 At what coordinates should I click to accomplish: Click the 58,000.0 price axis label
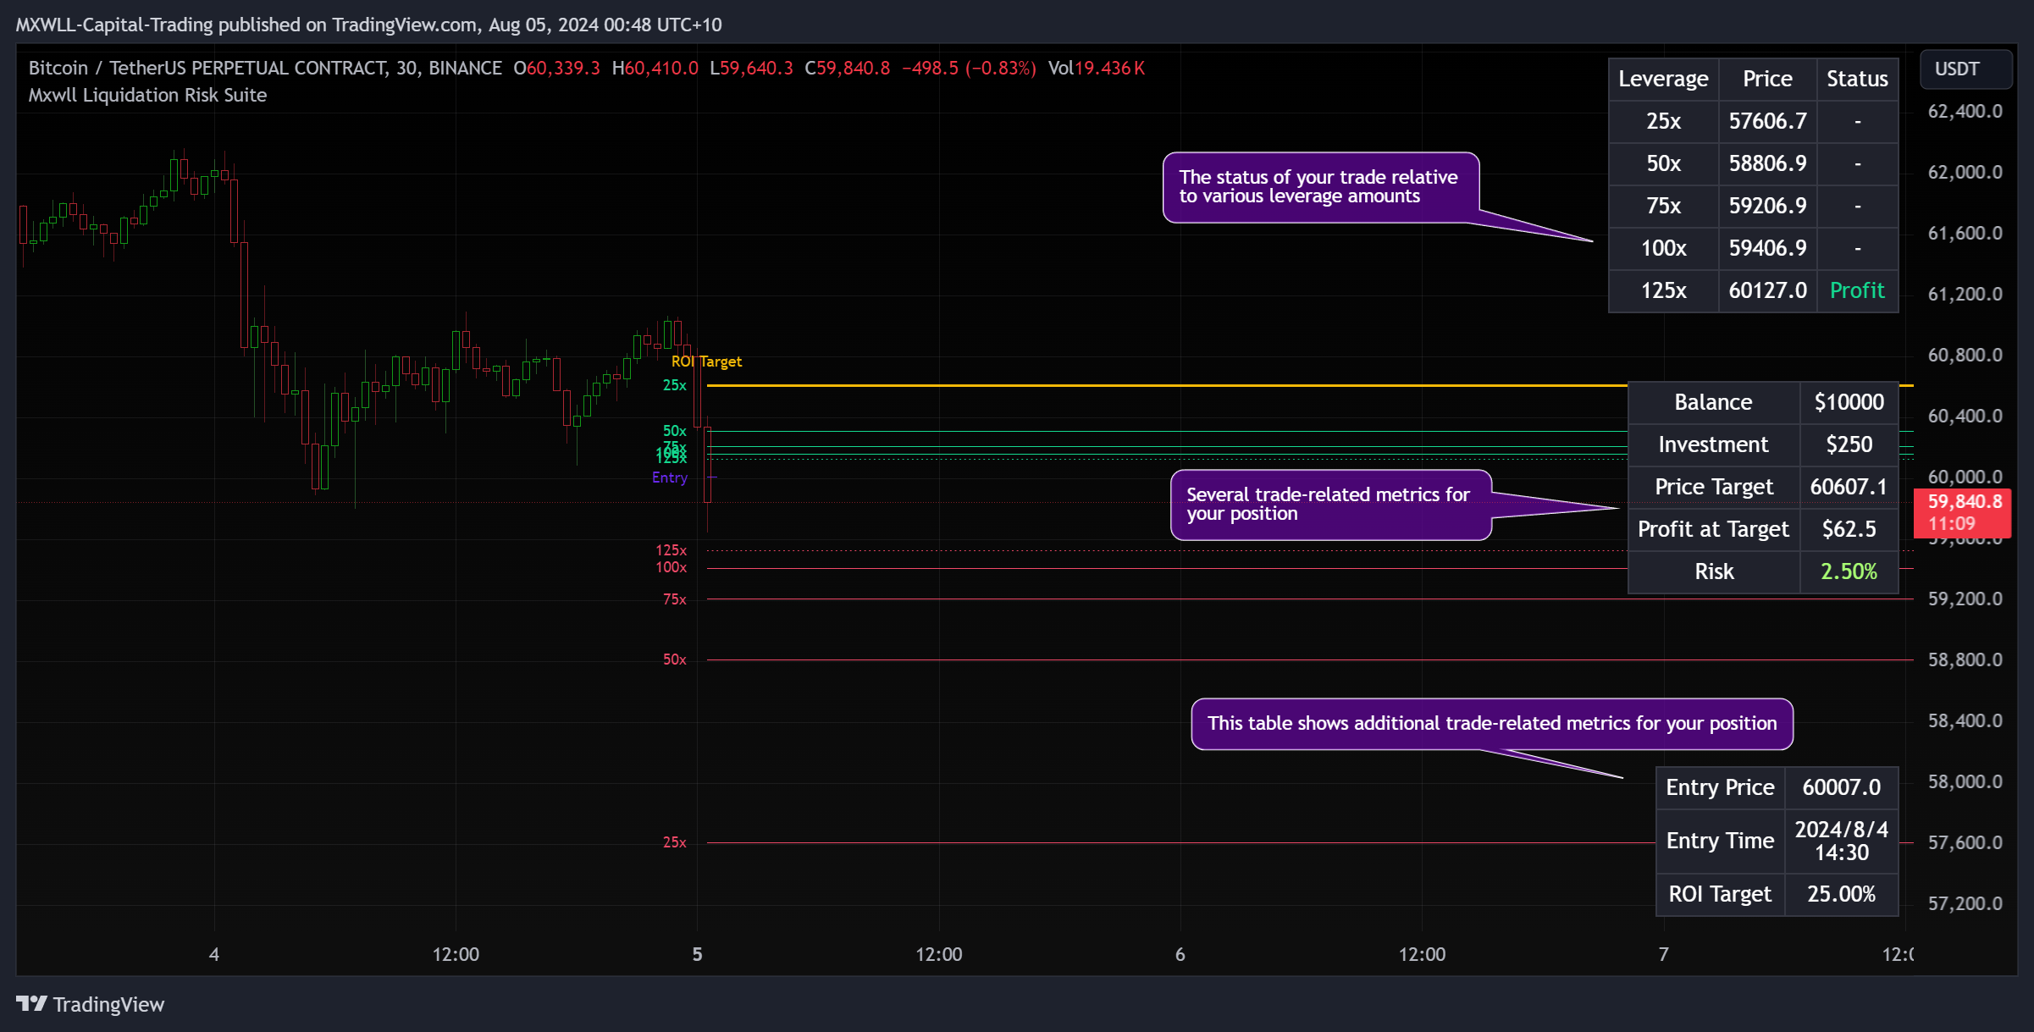tap(1965, 781)
